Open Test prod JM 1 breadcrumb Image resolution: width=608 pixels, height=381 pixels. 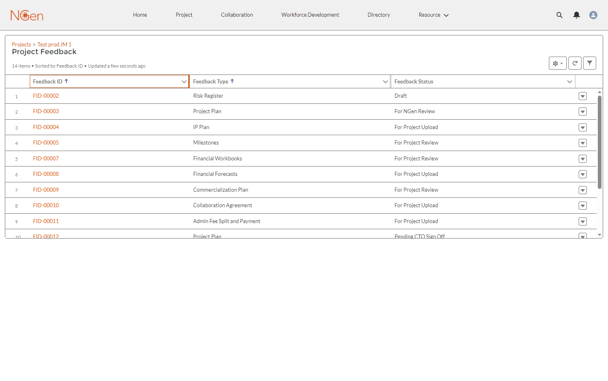click(x=54, y=44)
